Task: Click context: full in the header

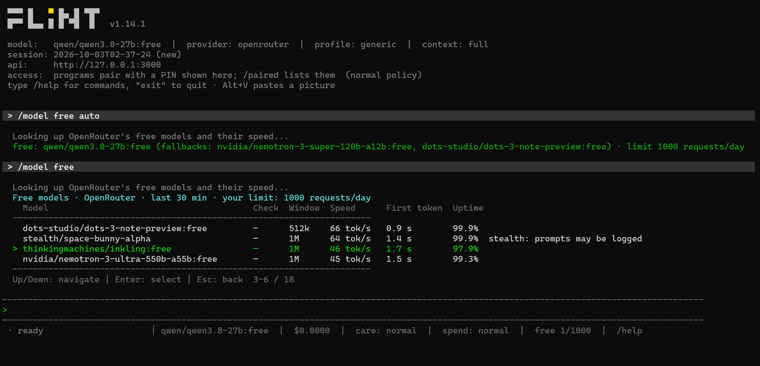Action: pyautogui.click(x=455, y=44)
